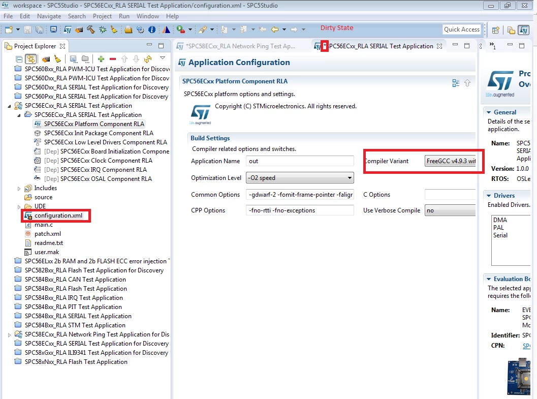
Task: Click the yellow folder icon in main toolbar
Action: point(129,30)
